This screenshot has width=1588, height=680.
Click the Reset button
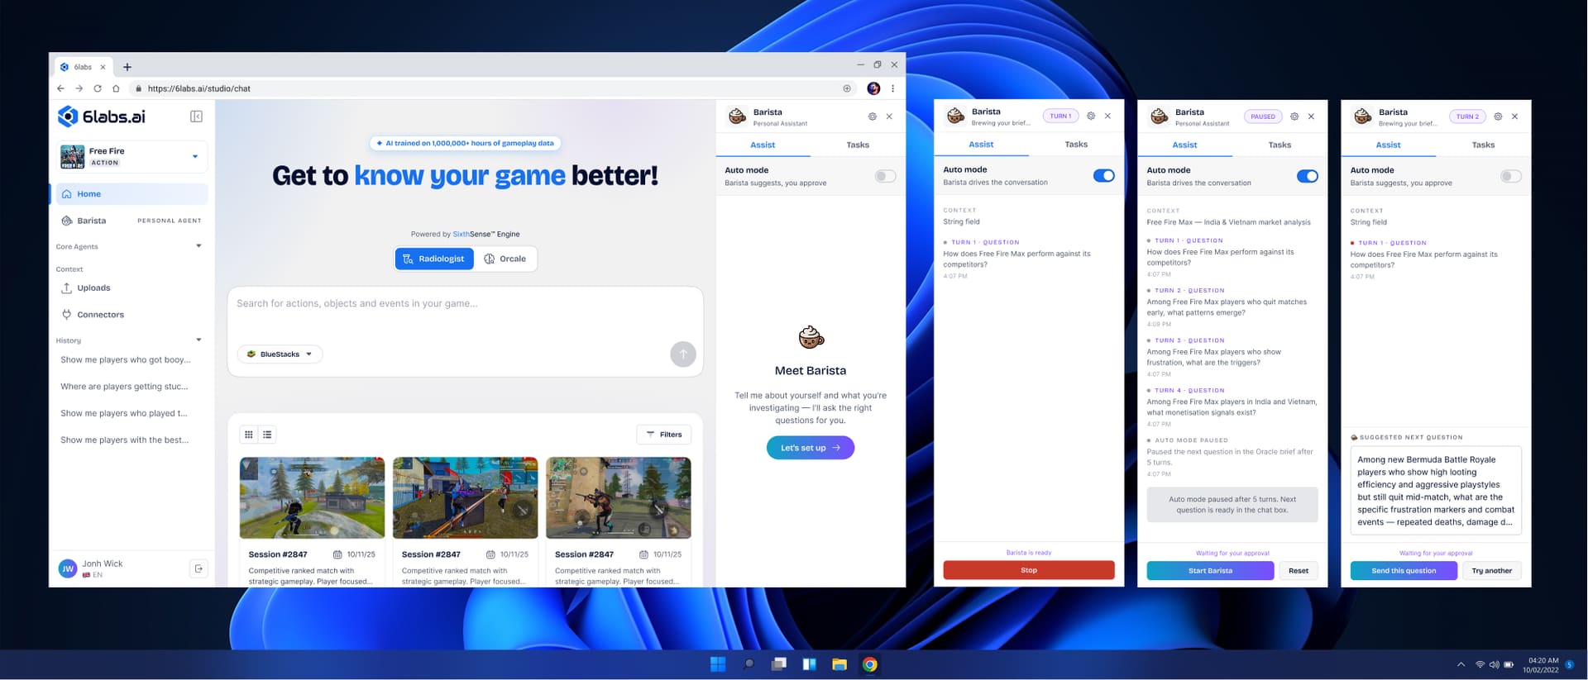click(1299, 571)
